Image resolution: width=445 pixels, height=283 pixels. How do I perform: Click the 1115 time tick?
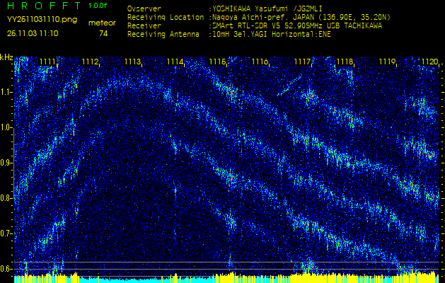coord(217,62)
